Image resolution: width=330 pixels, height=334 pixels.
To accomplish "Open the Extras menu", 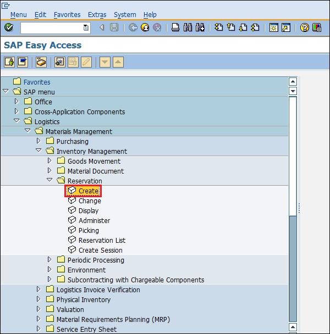I will tap(97, 15).
